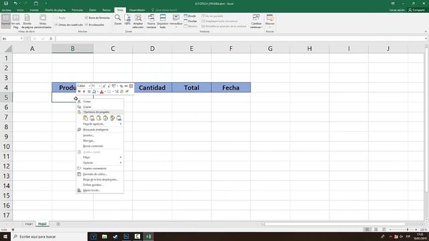Open the Archivo tab

[x=7, y=10]
